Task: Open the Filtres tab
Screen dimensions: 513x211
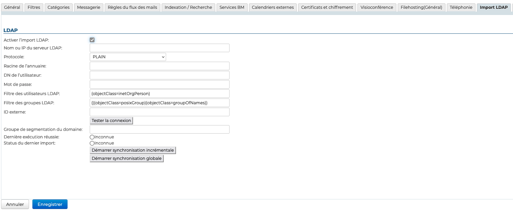Action: [34, 7]
